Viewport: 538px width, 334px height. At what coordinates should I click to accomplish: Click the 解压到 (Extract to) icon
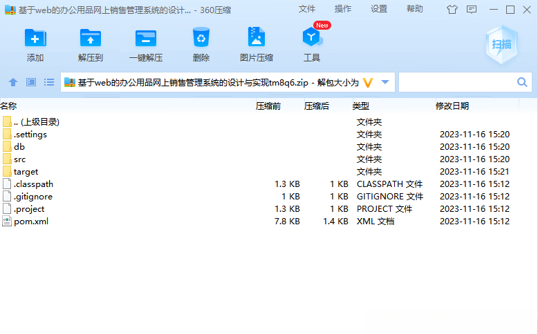point(90,38)
